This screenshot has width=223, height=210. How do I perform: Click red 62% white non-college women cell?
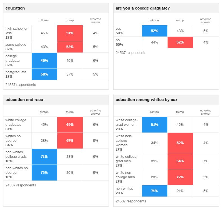pos(180,143)
